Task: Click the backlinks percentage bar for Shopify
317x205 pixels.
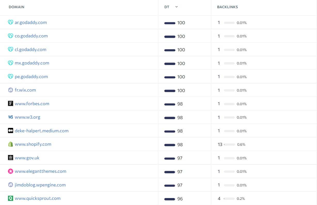Action: tap(230, 145)
